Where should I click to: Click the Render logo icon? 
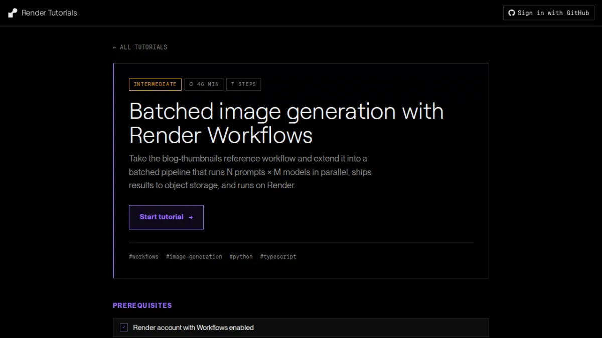coord(13,13)
